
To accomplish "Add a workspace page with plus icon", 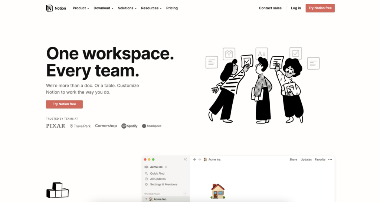I will coord(185,194).
